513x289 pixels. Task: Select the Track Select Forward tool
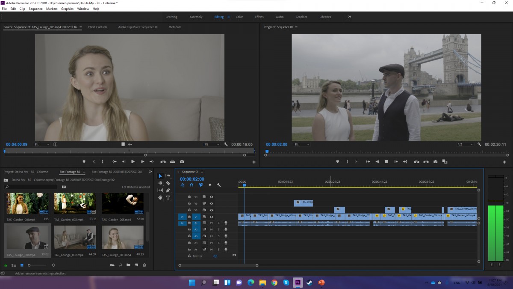coord(168,176)
